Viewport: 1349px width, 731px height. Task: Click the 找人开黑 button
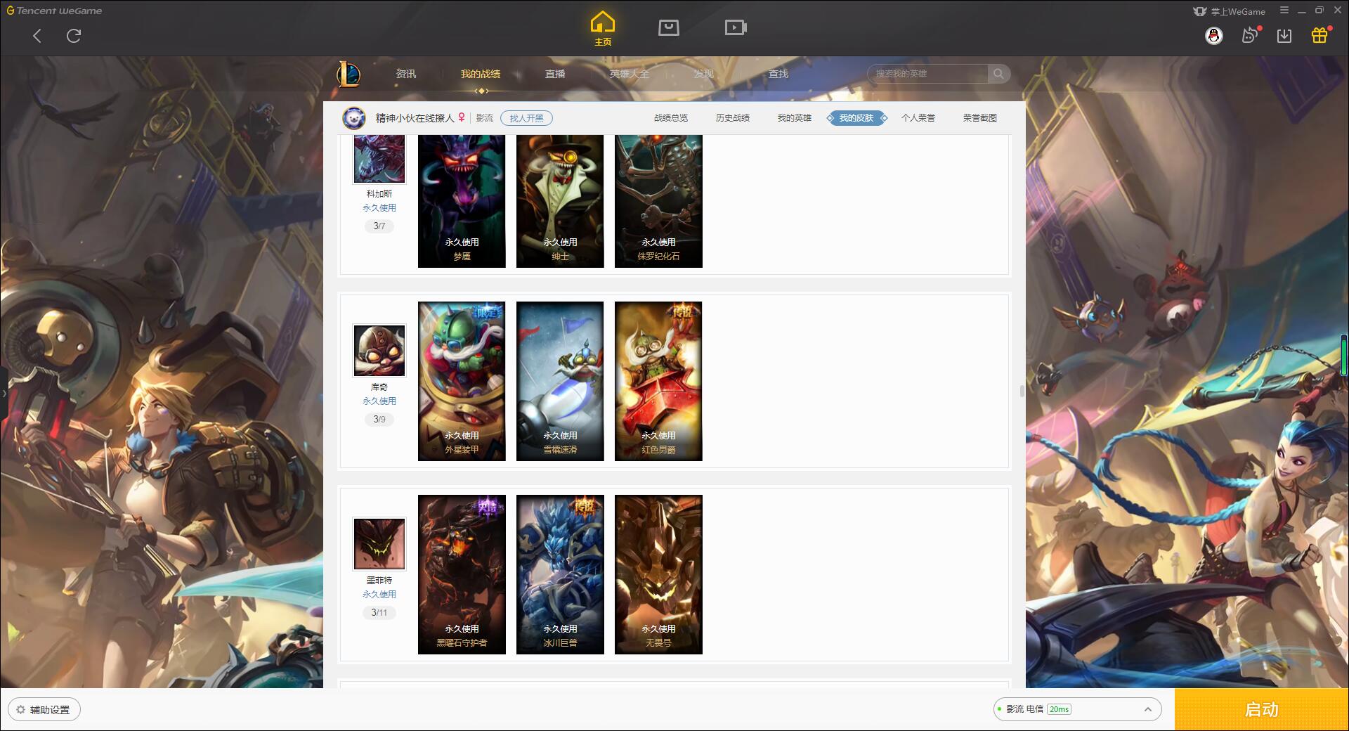526,118
